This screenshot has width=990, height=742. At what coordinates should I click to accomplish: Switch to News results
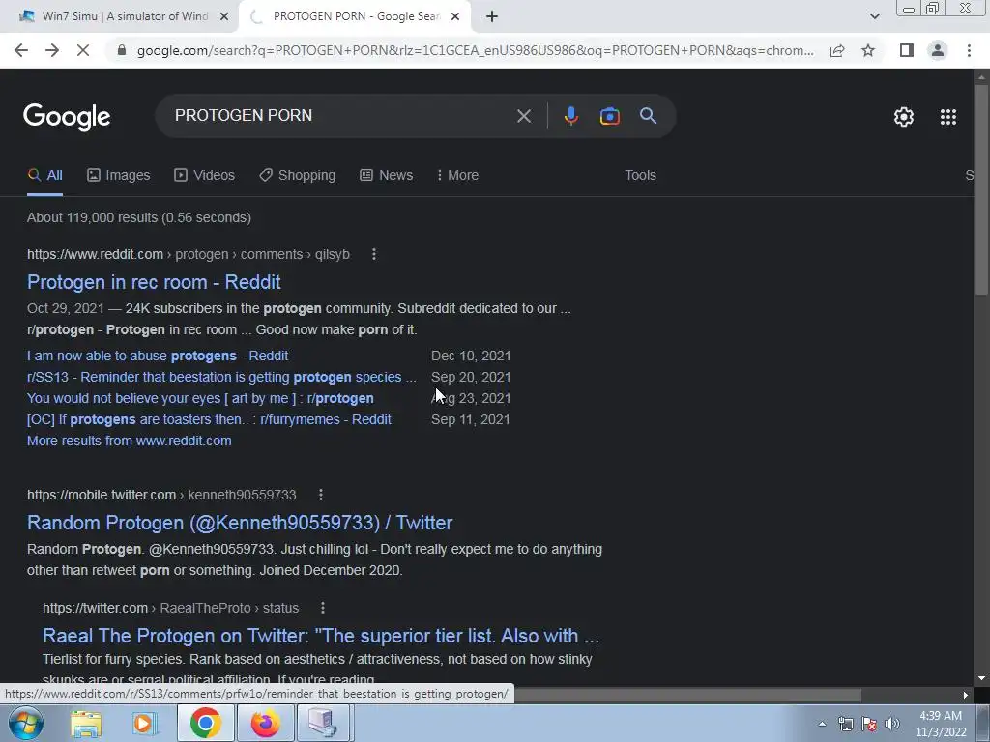tap(386, 176)
